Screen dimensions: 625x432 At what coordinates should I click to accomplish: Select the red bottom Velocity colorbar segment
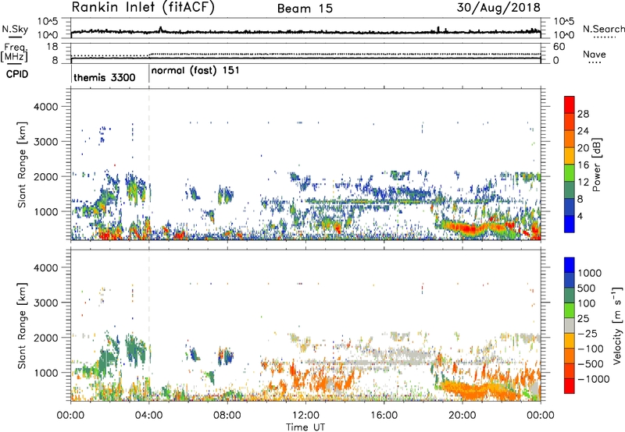[x=570, y=386]
